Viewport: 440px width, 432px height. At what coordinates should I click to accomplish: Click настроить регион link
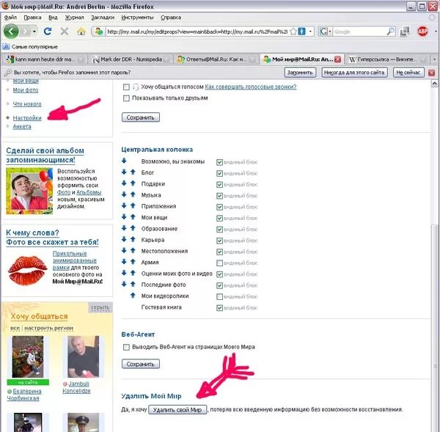pos(48,328)
